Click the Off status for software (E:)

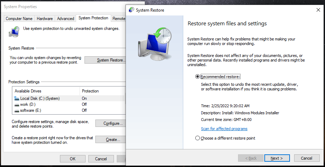(x=84, y=110)
